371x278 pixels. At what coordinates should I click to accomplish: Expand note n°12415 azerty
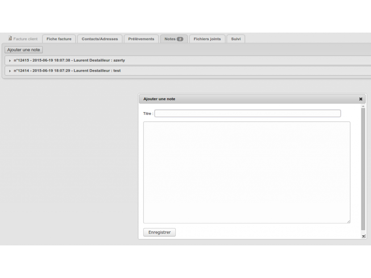10,60
